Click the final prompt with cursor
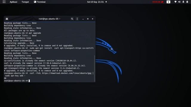 coord(17,81)
